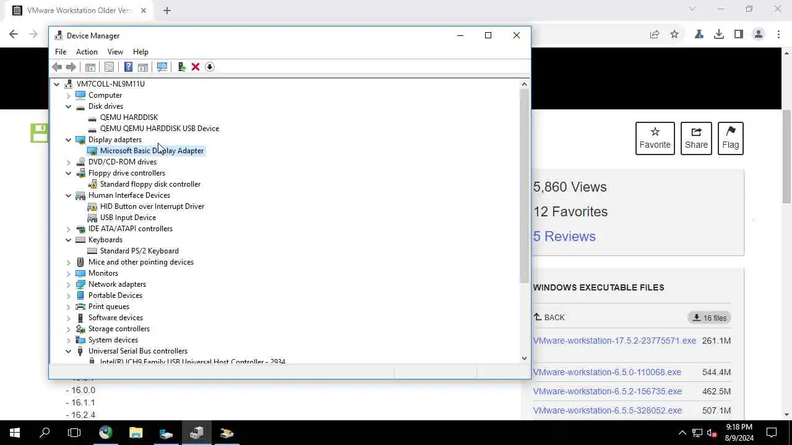Select Standard floppy disk controller
Image resolution: width=792 pixels, height=445 pixels.
coord(150,184)
